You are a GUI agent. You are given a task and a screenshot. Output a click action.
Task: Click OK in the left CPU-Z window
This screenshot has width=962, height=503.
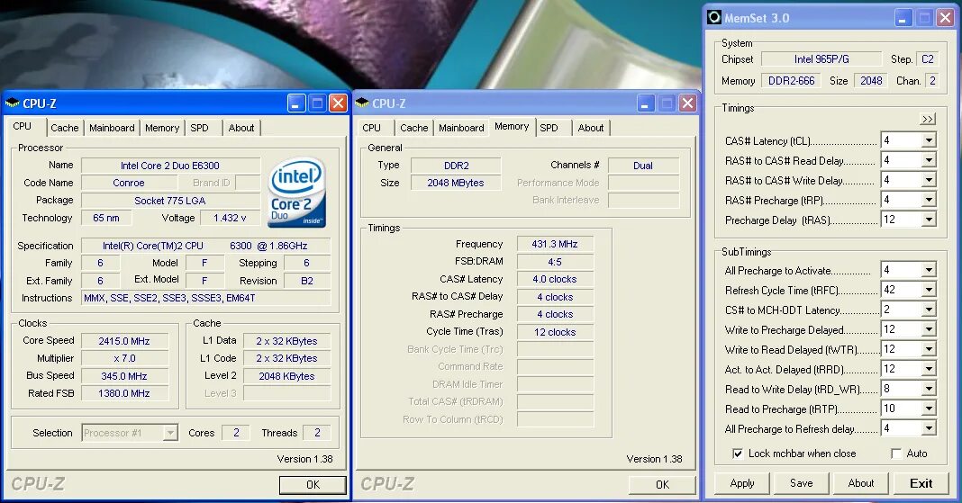click(313, 485)
